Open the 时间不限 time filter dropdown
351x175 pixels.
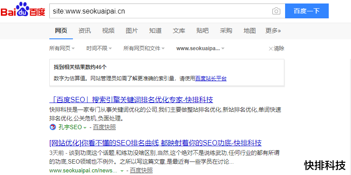click(x=99, y=48)
